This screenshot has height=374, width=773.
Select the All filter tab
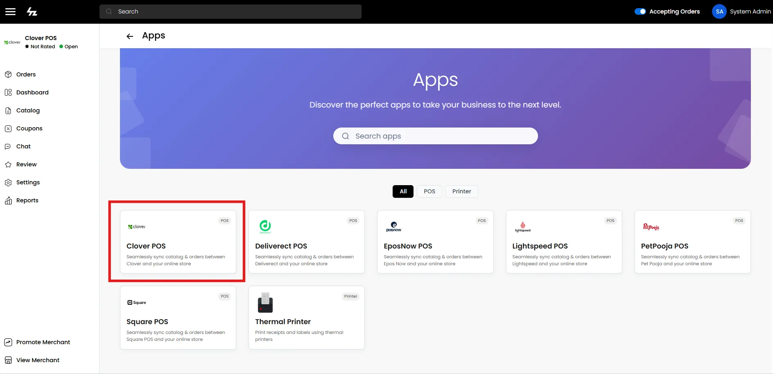click(x=403, y=191)
